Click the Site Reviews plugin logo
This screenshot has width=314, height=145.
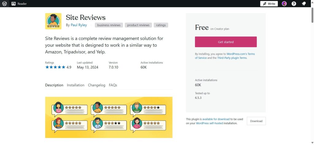click(x=53, y=21)
